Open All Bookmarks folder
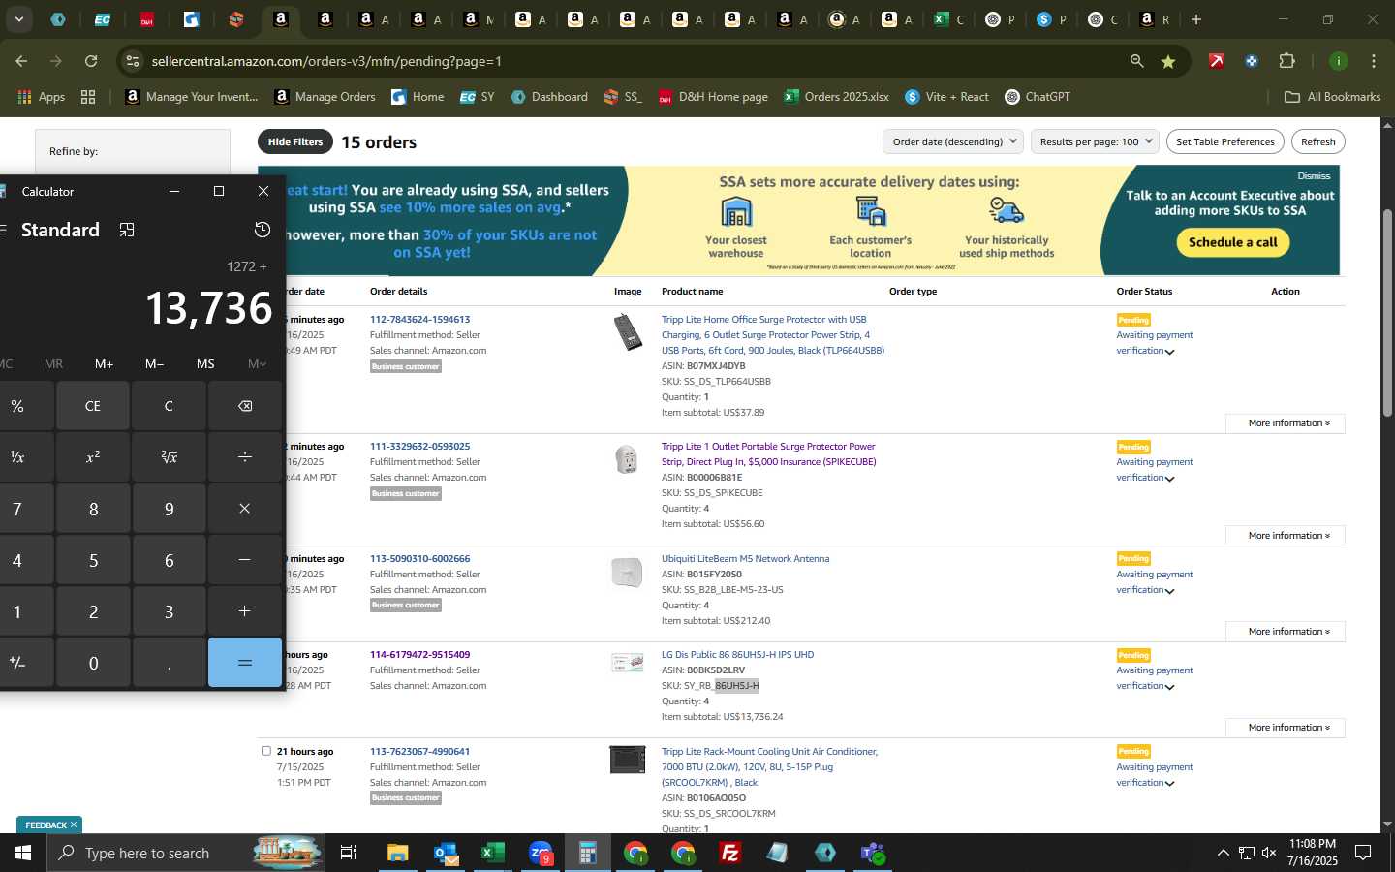Screen dimensions: 1395x872 [x=1332, y=97]
